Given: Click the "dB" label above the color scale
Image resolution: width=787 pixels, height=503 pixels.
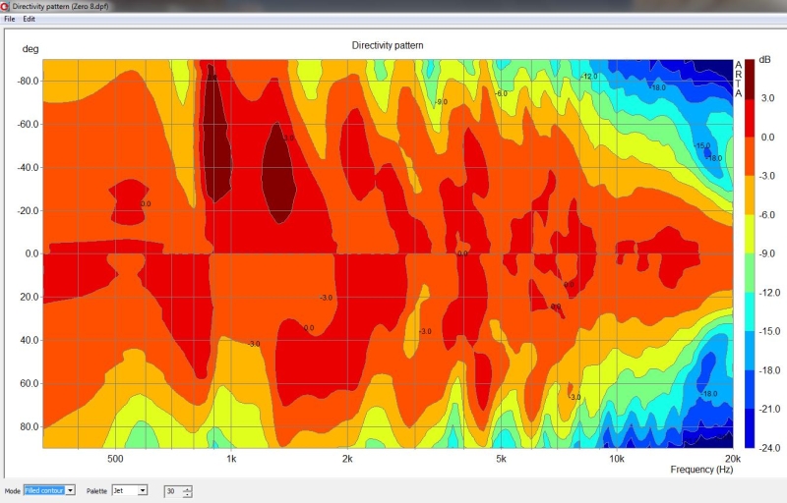Looking at the screenshot, I should pos(764,60).
